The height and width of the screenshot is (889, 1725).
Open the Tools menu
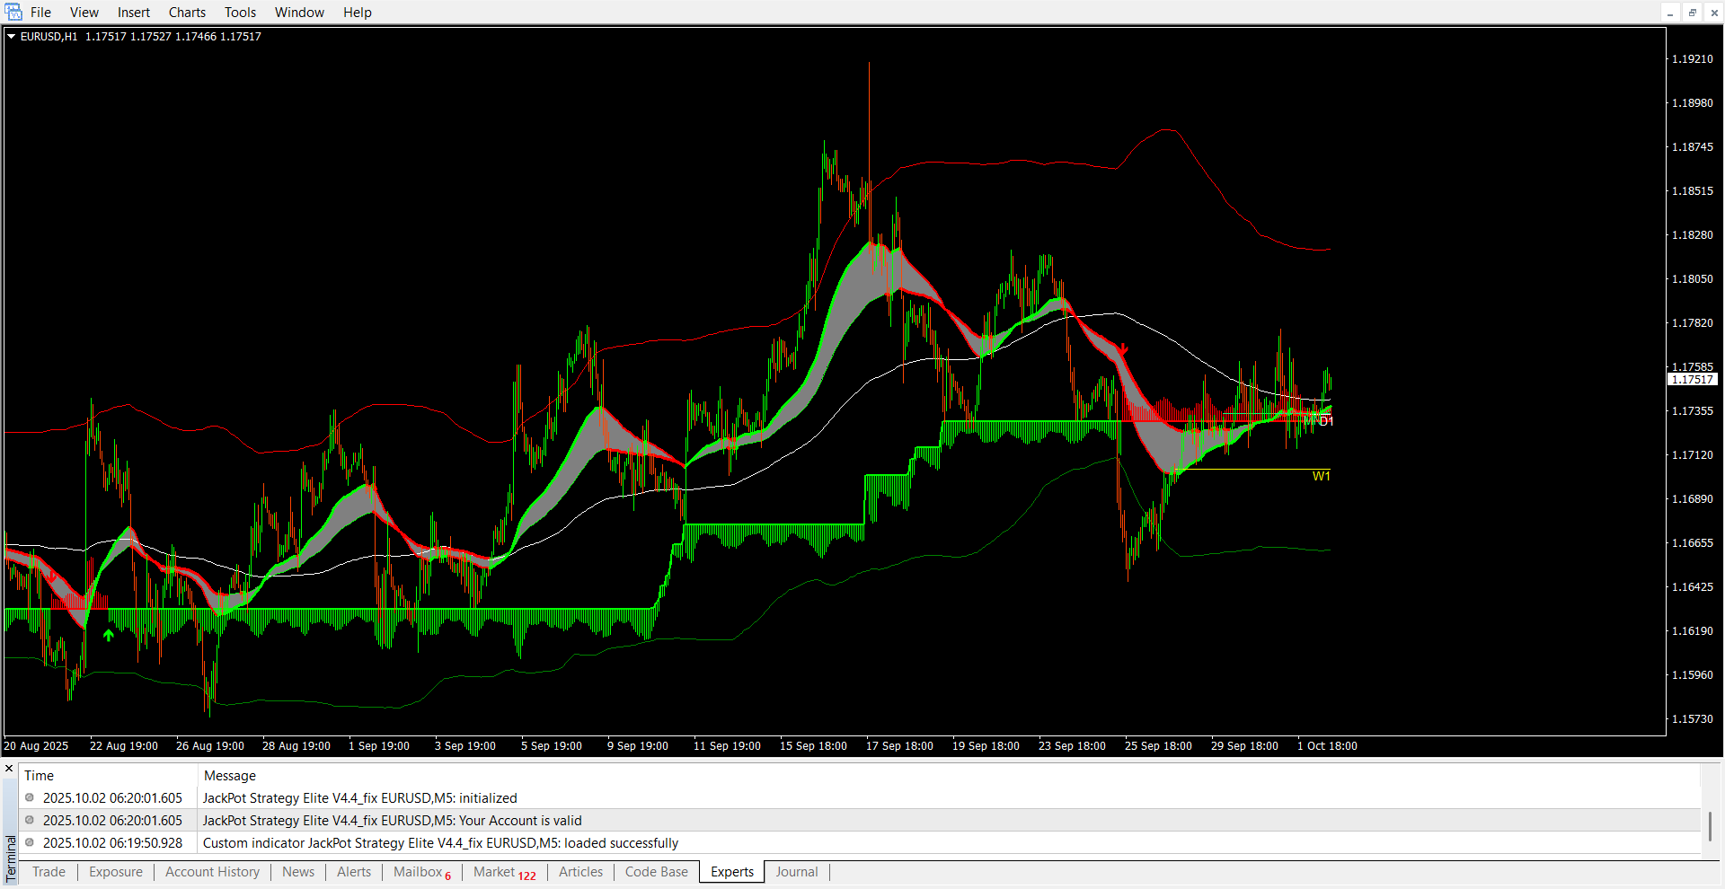pyautogui.click(x=240, y=13)
